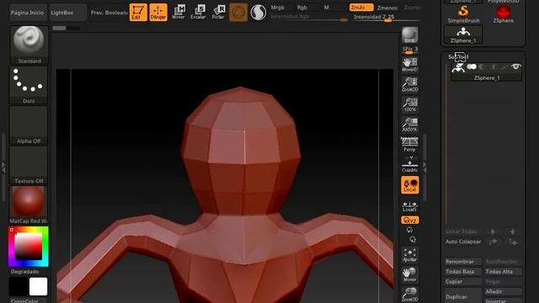Select the white main color swatch
This screenshot has height=303, width=539.
point(38,286)
